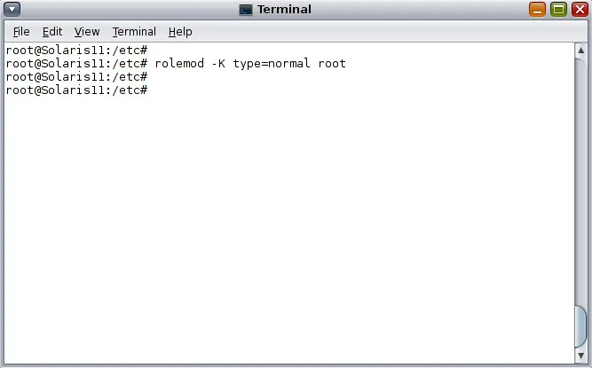The width and height of the screenshot is (592, 368).
Task: Click the Terminal title text
Action: click(286, 10)
